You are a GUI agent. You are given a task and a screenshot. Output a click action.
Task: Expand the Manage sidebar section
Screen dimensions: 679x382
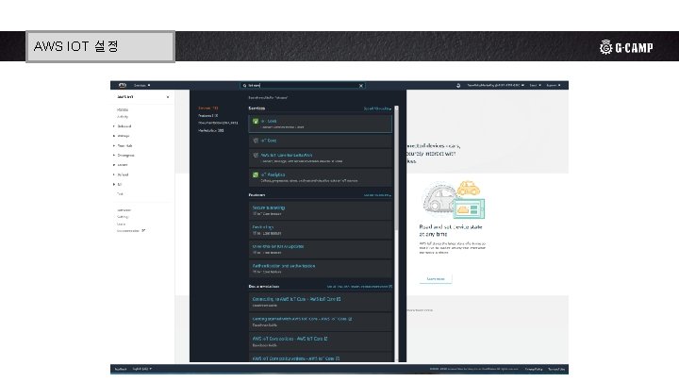(122, 136)
